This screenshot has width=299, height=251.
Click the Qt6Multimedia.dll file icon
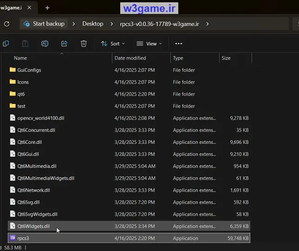click(x=13, y=166)
